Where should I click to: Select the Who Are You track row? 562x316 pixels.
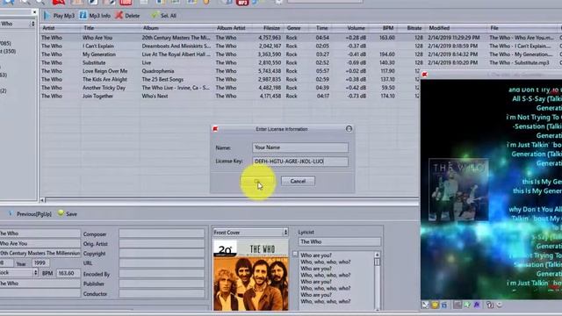[300, 38]
